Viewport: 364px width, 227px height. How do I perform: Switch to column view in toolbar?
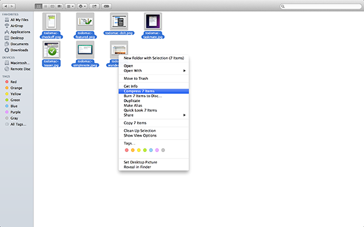[52, 6]
